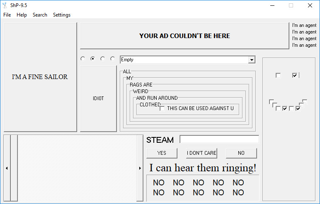This screenshot has height=204, width=320.
Task: Open the File menu
Action: coord(7,15)
